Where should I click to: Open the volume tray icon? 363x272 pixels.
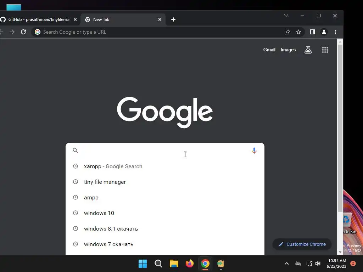click(318, 263)
